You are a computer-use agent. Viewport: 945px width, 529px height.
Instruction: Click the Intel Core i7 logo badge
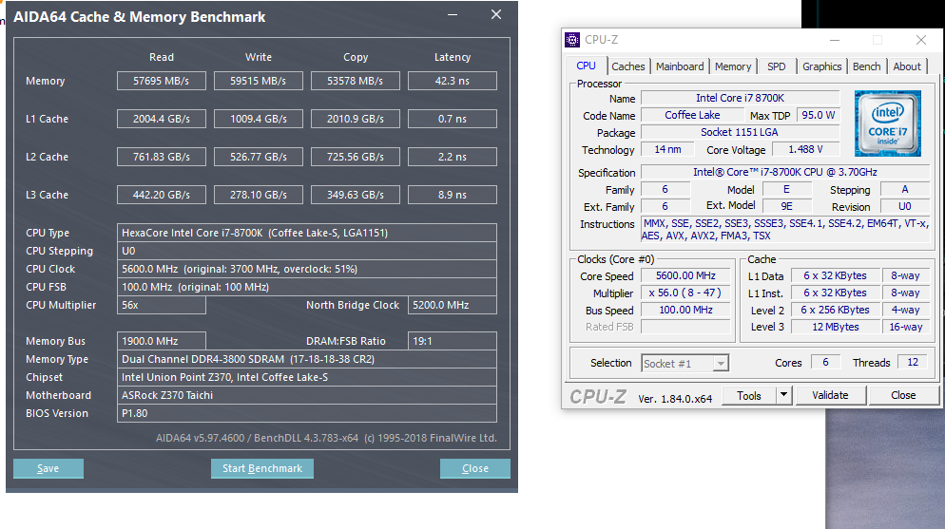tap(888, 123)
